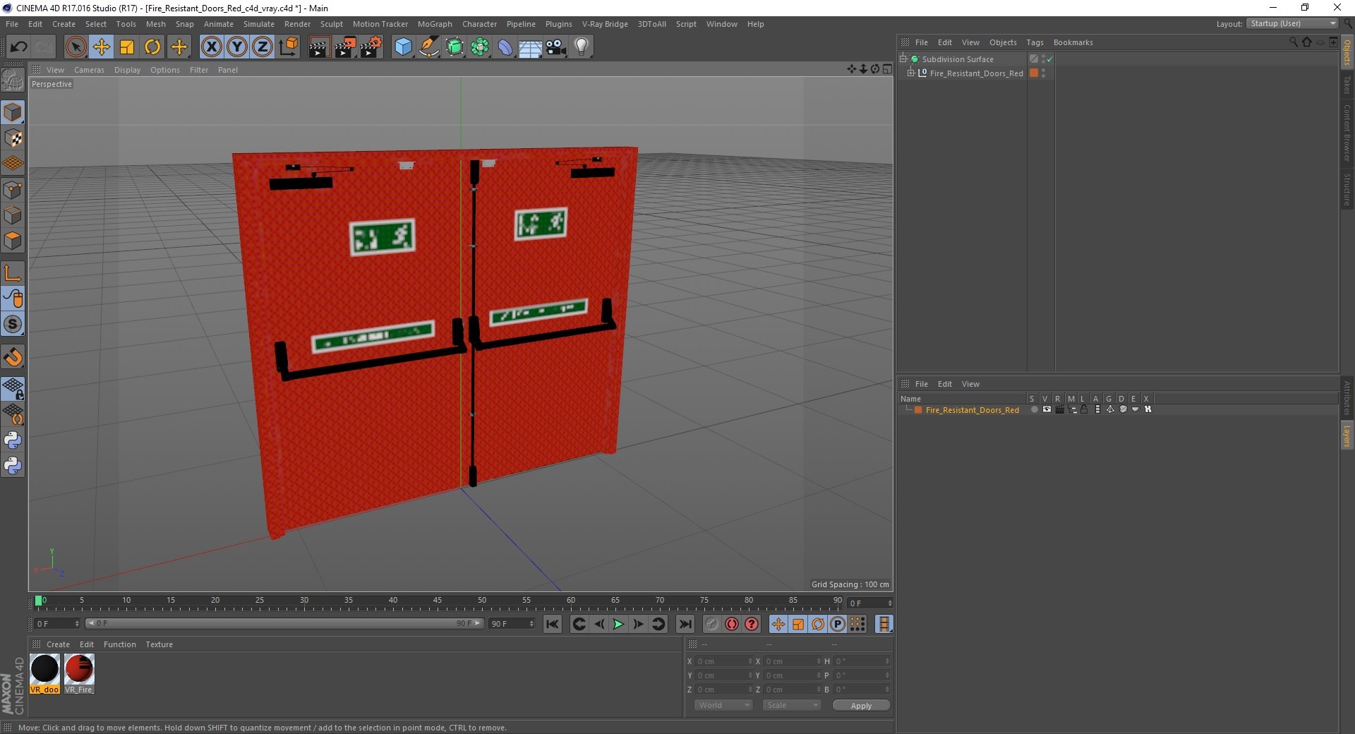Select the Rotate tool

152,47
